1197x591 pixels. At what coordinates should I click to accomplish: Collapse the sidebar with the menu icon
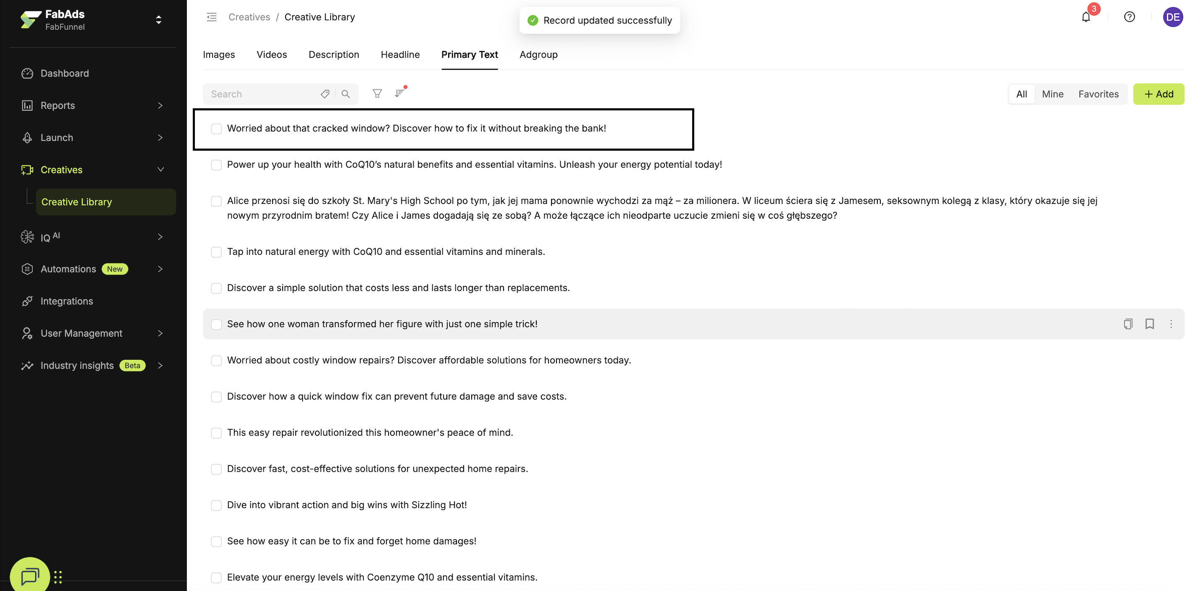tap(211, 17)
